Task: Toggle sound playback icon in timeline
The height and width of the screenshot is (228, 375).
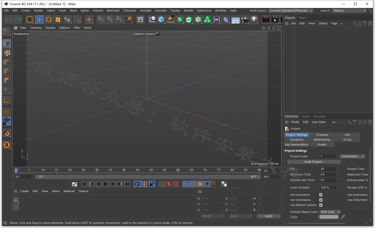Action: (x=152, y=184)
